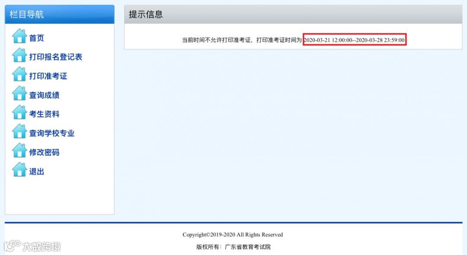Go to 打印准考证 page
The width and height of the screenshot is (467, 255).
(x=48, y=76)
